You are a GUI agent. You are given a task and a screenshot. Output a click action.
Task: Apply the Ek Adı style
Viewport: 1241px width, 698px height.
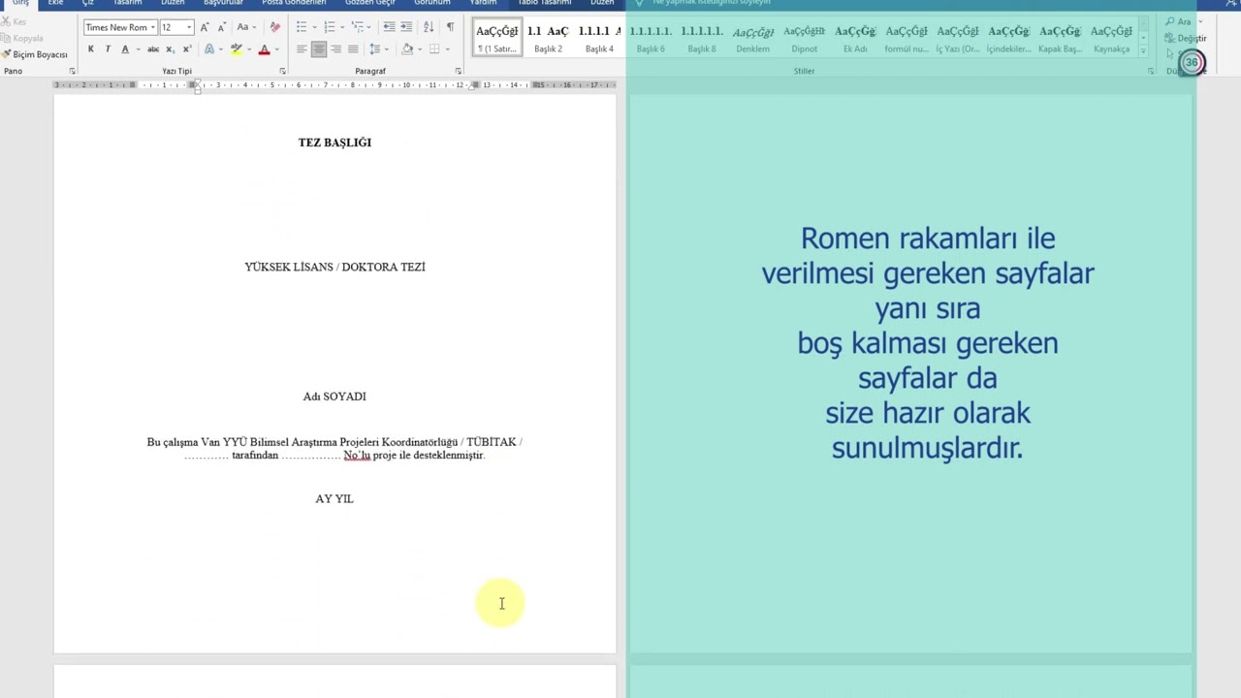coord(855,38)
